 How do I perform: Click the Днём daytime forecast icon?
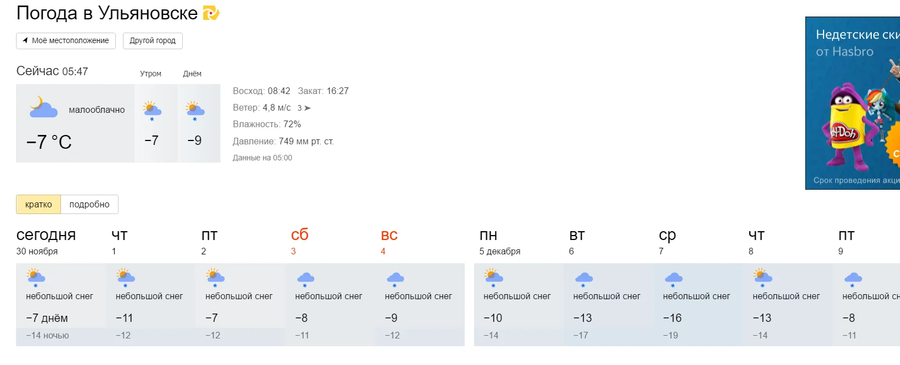coord(194,109)
